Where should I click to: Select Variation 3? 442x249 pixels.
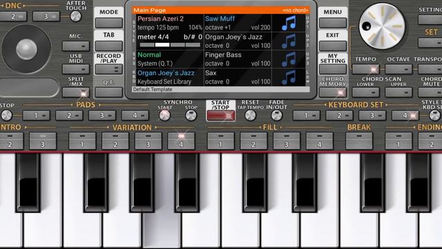(x=148, y=141)
